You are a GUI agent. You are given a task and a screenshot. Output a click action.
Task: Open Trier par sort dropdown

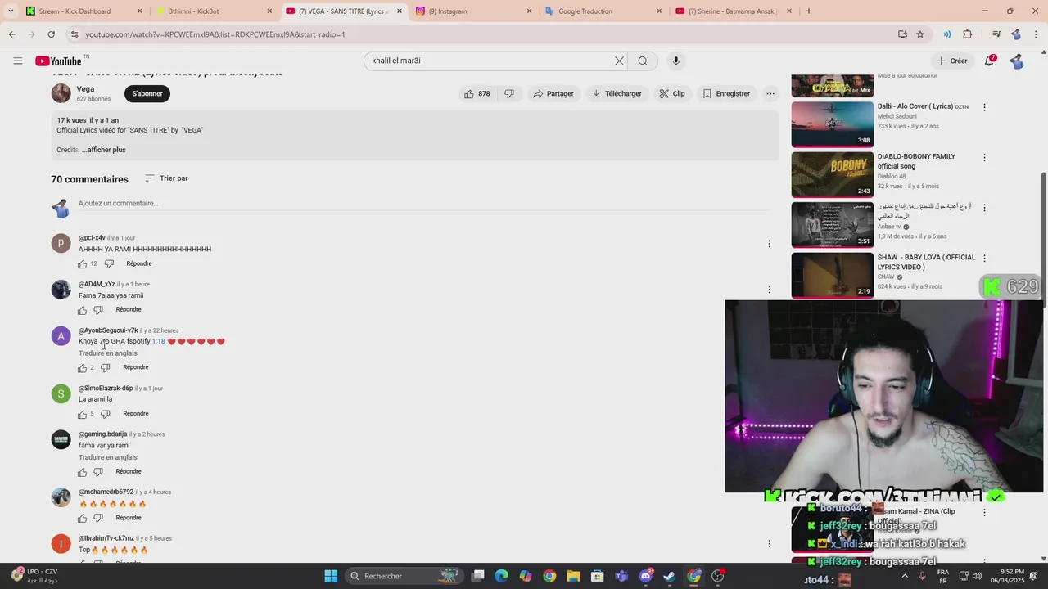pyautogui.click(x=166, y=178)
